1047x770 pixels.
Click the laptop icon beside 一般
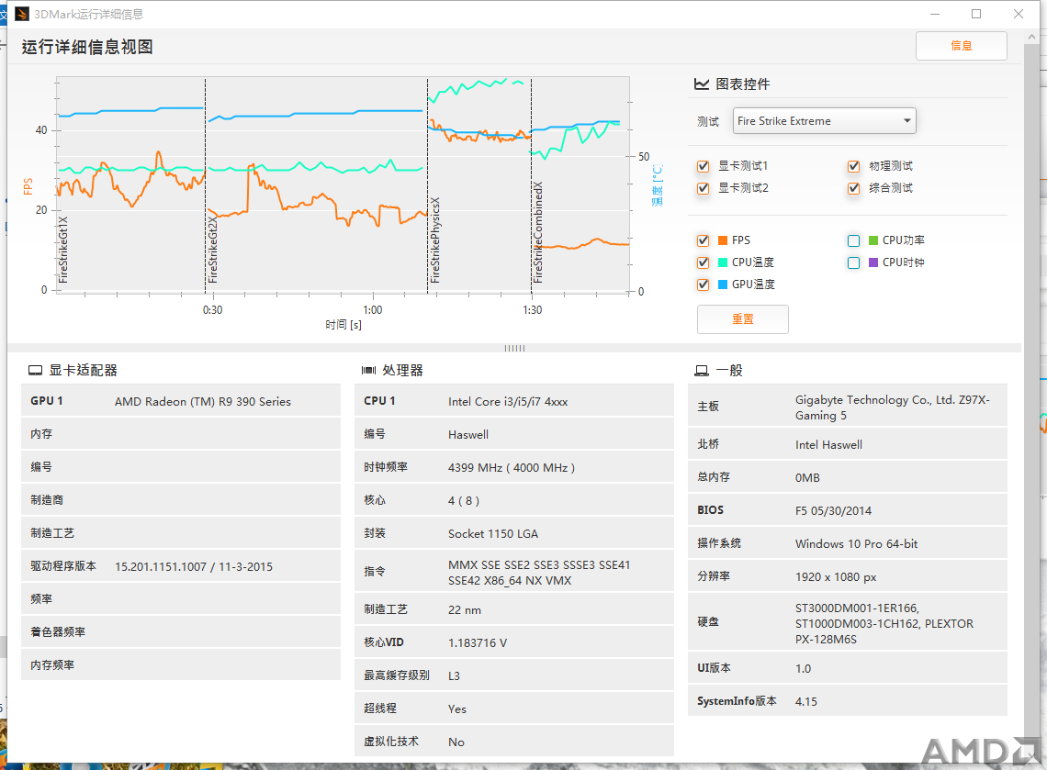point(702,371)
